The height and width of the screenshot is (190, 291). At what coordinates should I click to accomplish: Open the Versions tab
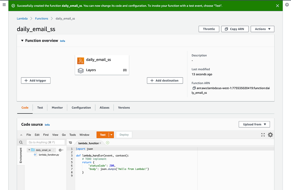pyautogui.click(x=124, y=108)
